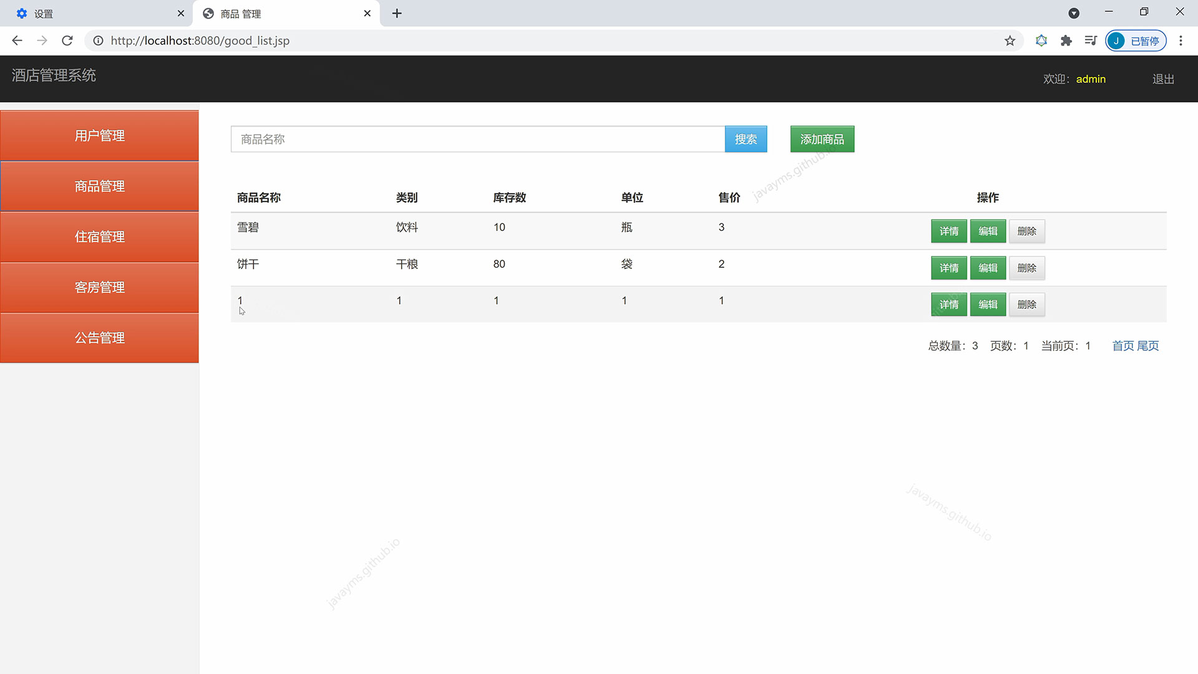Reload the page using refresh icon
1198x674 pixels.
67,40
